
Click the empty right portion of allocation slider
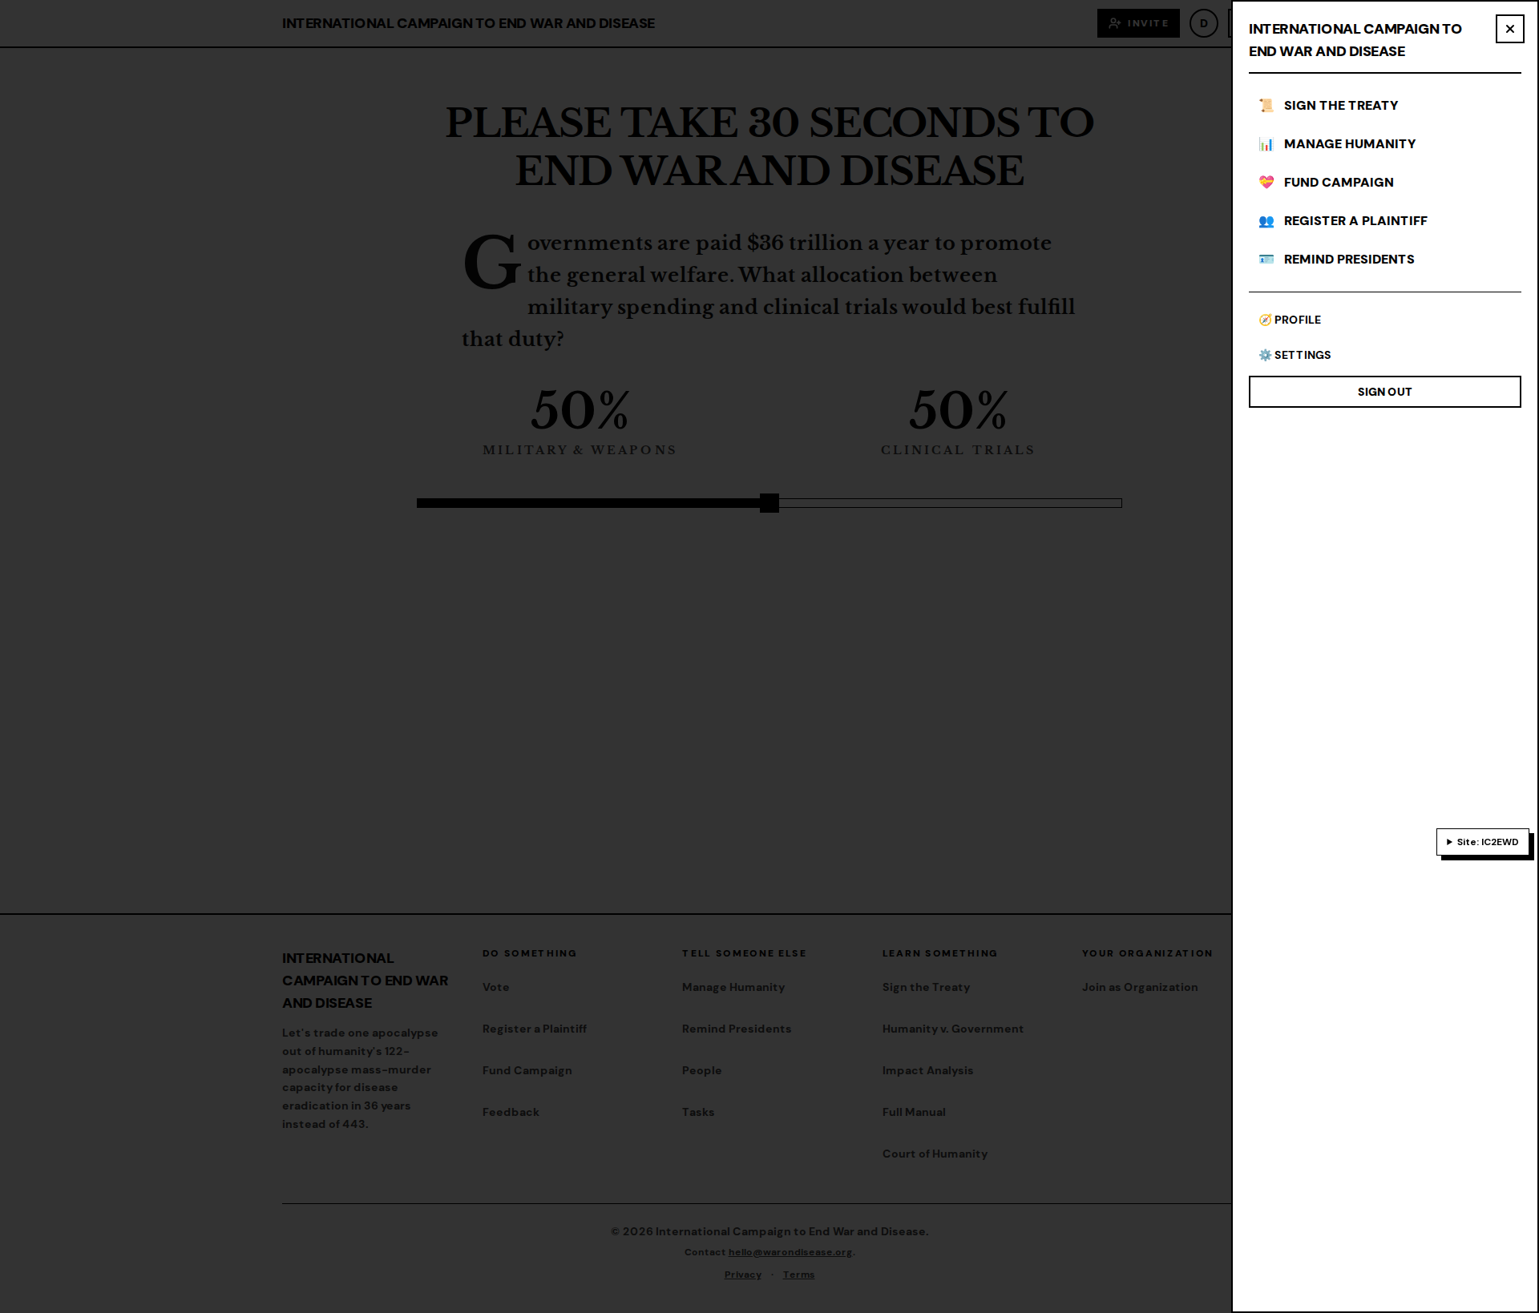click(950, 503)
